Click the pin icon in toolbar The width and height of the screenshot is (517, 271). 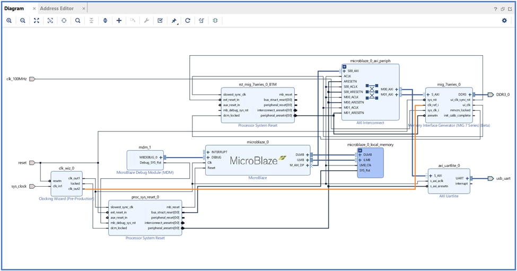click(x=174, y=21)
